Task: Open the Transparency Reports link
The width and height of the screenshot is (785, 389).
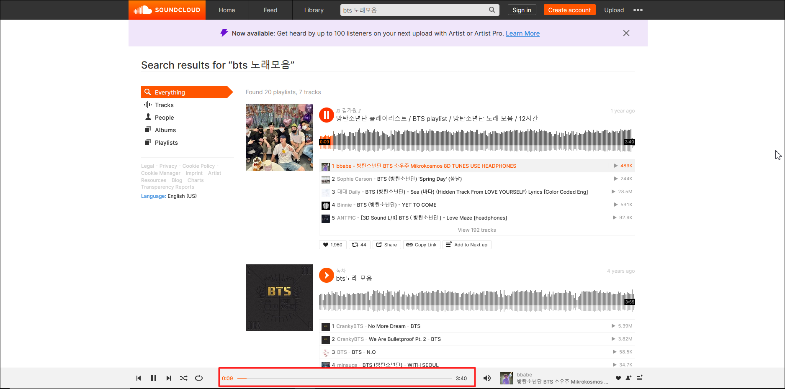Action: click(x=167, y=187)
